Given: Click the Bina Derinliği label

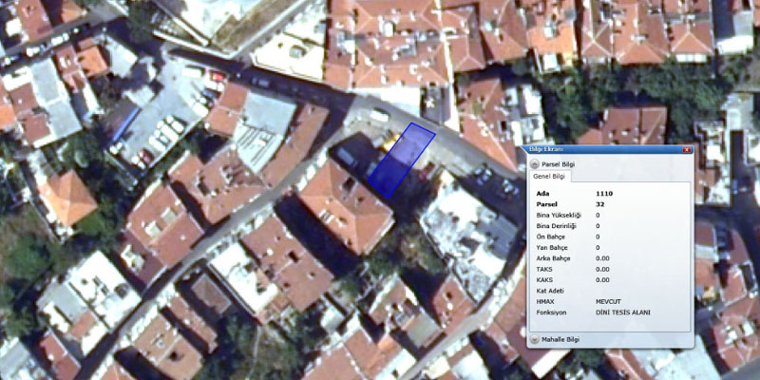Looking at the screenshot, I should coord(557,226).
